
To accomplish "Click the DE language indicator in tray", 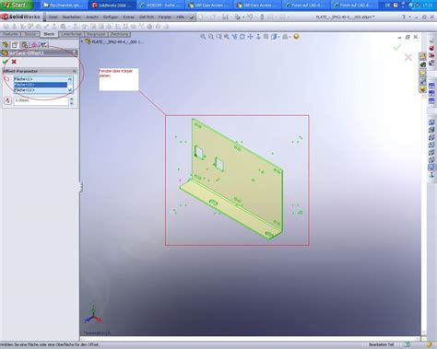I will pyautogui.click(x=387, y=6).
